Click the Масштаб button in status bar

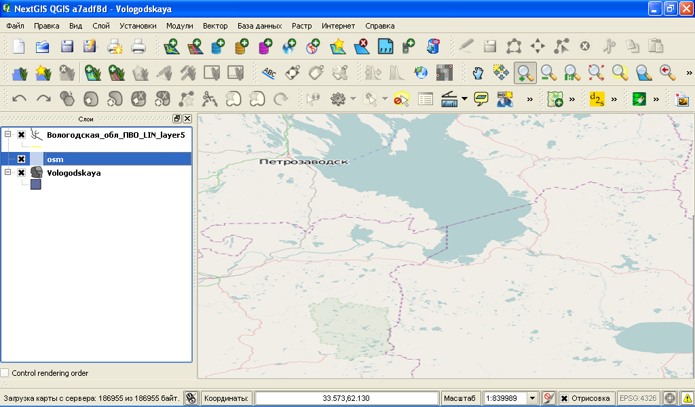(461, 398)
